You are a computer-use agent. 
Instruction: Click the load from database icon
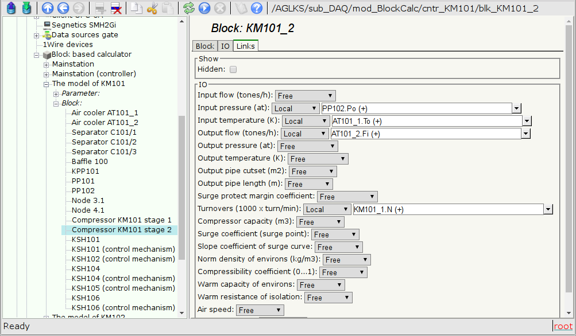click(10, 8)
